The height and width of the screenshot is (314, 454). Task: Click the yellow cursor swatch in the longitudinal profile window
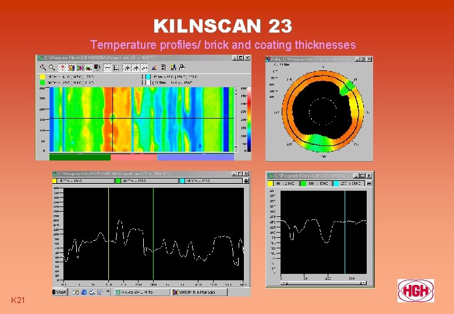[x=55, y=181]
